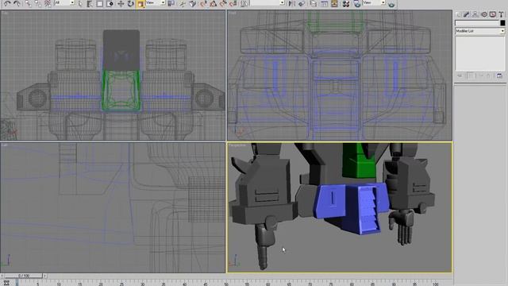The width and height of the screenshot is (508, 286).
Task: Click the Undo arrow icon
Action: (7, 3)
